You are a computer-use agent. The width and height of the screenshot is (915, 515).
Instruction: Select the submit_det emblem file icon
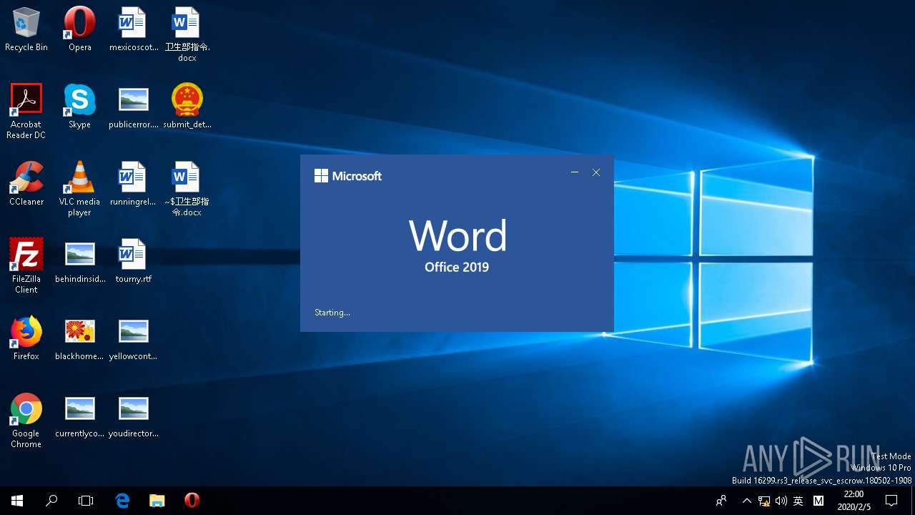coord(187,107)
